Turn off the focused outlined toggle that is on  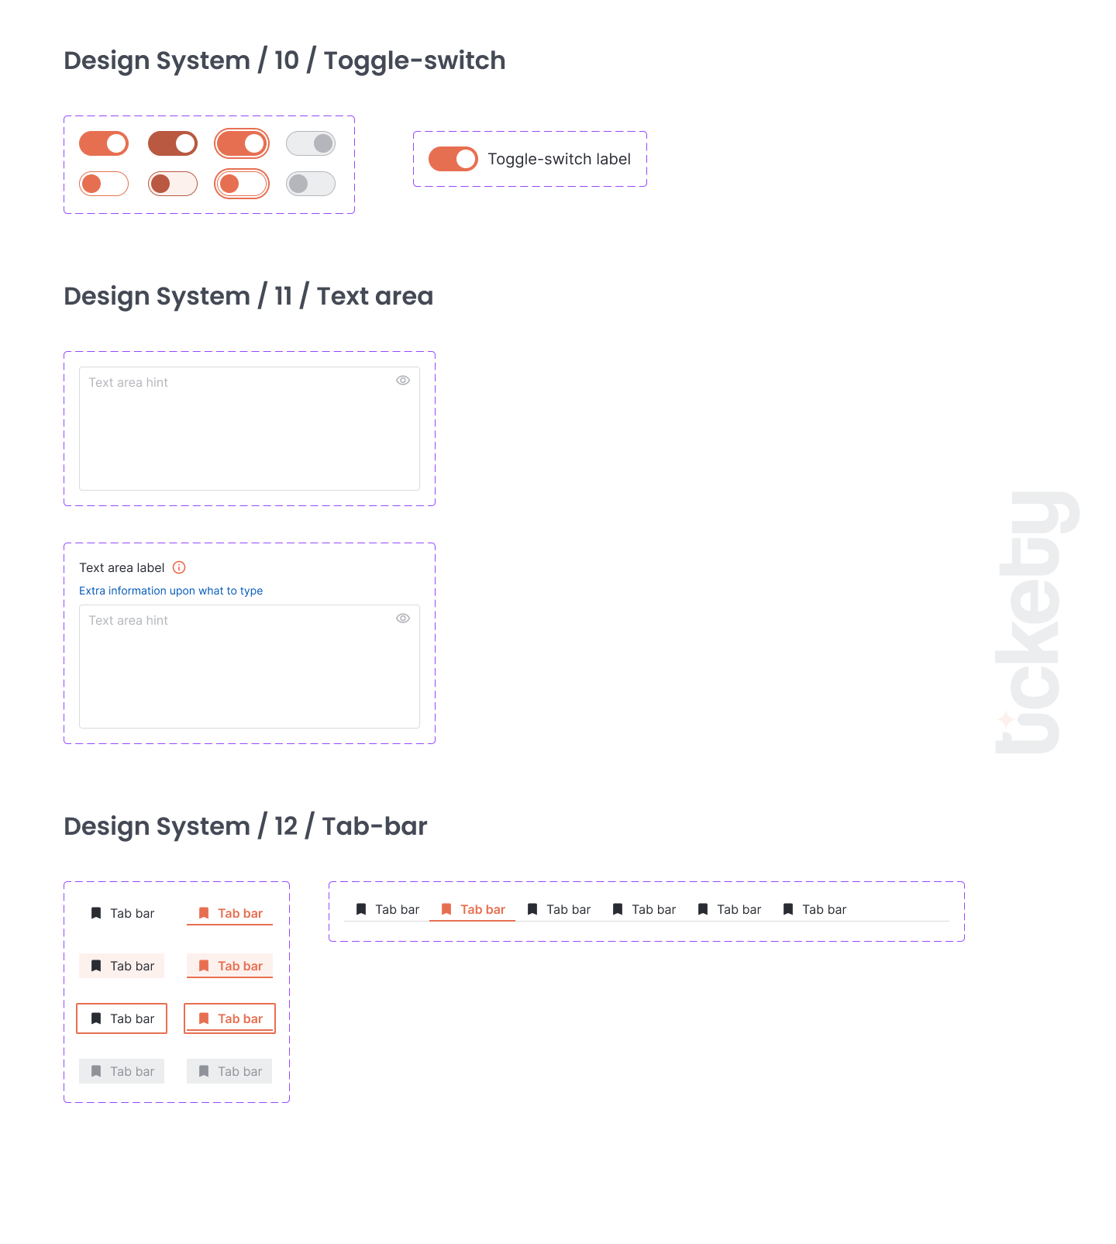pos(242,143)
